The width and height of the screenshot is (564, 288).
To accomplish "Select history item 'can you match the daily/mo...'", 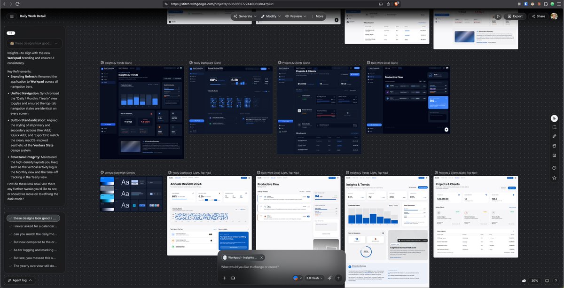I will click(x=33, y=234).
